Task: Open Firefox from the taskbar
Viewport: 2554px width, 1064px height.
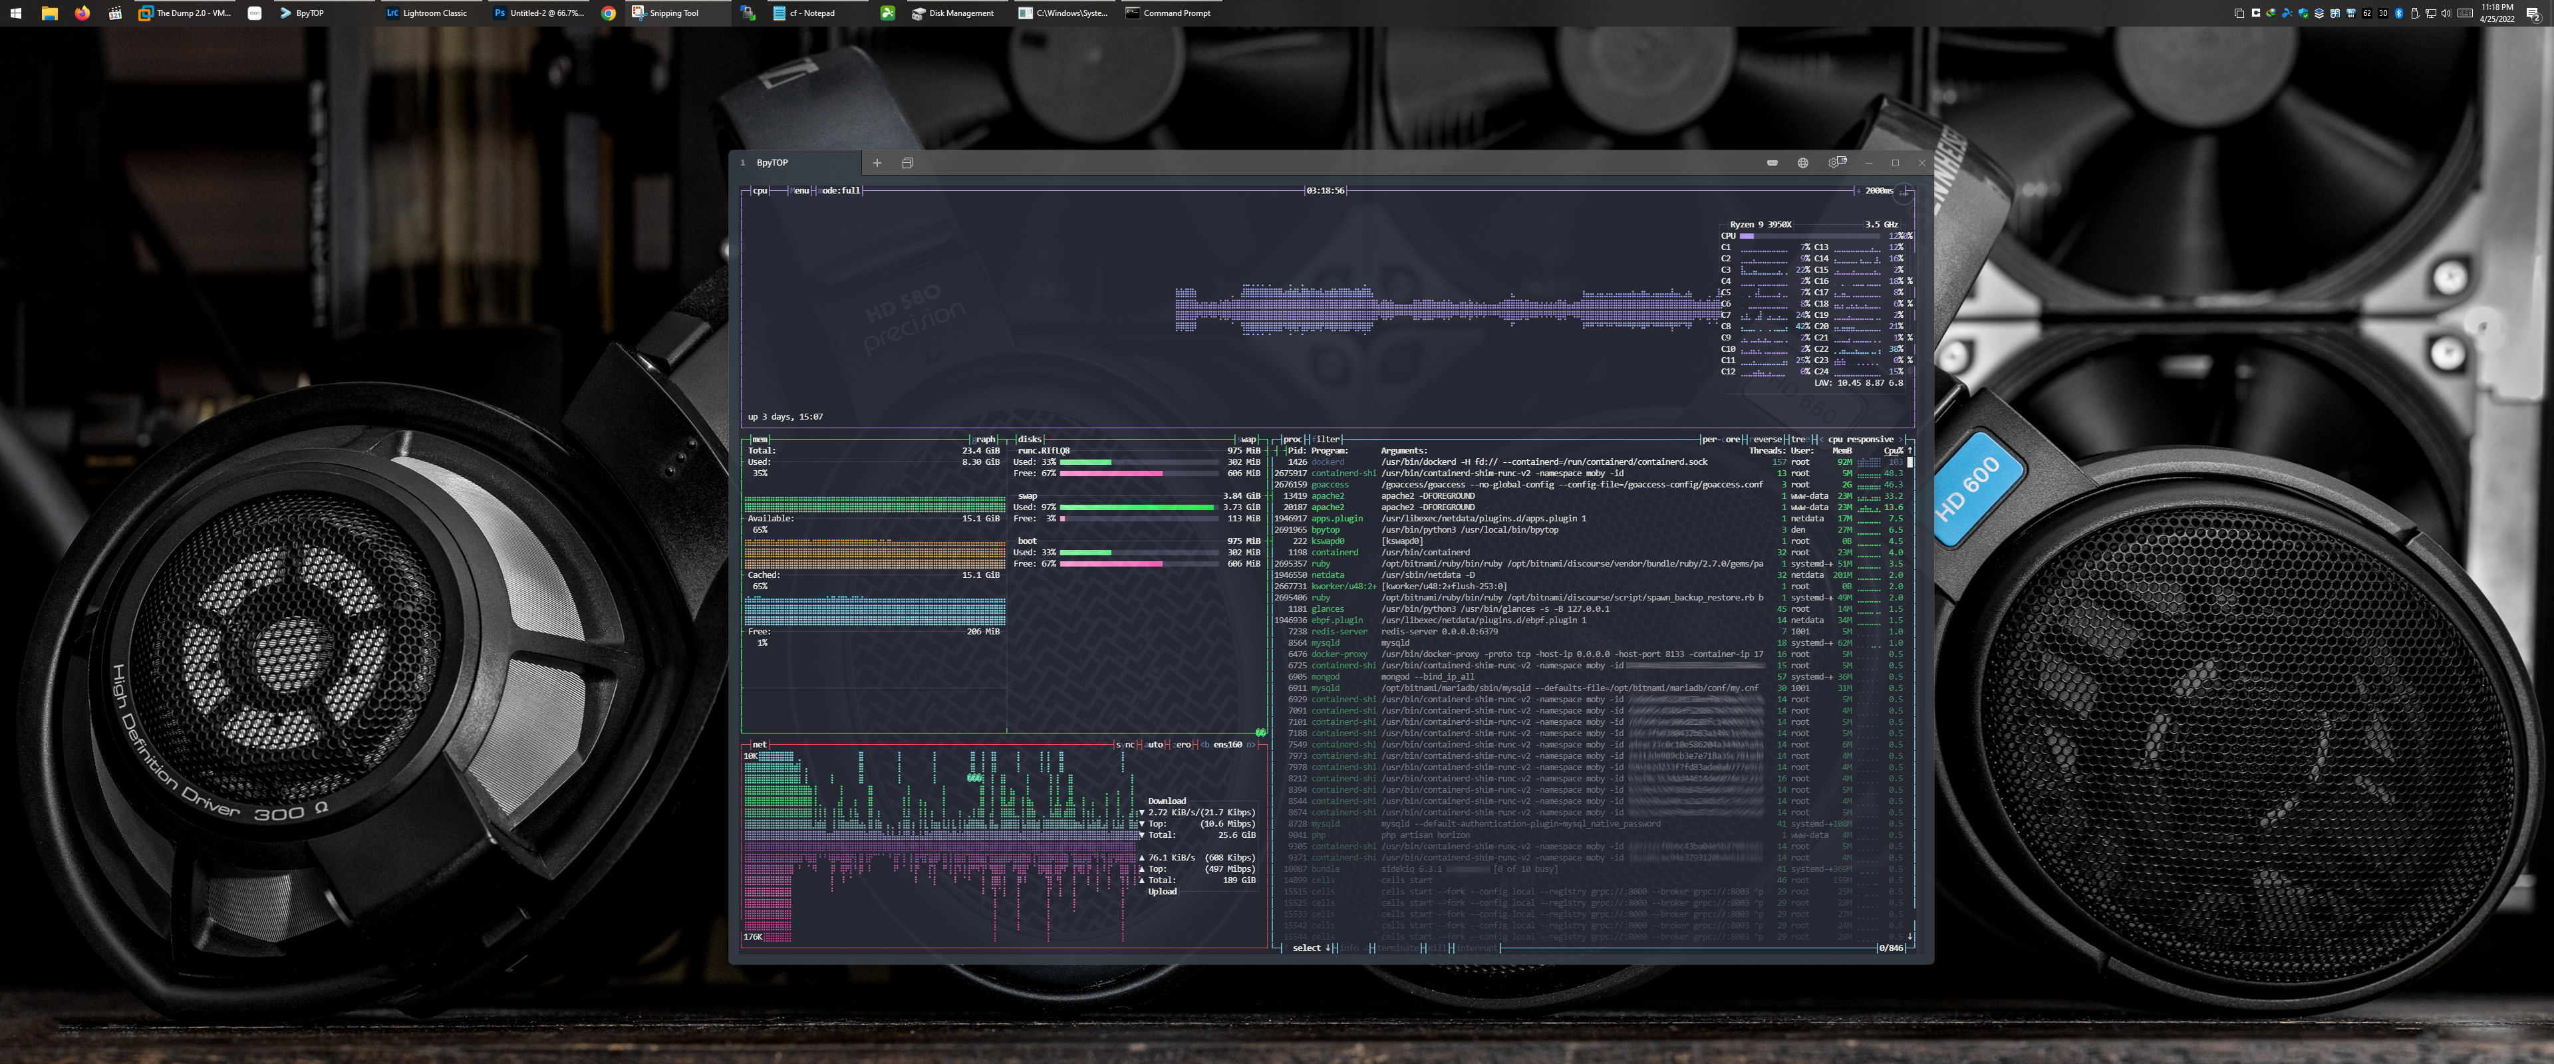Action: (81, 13)
